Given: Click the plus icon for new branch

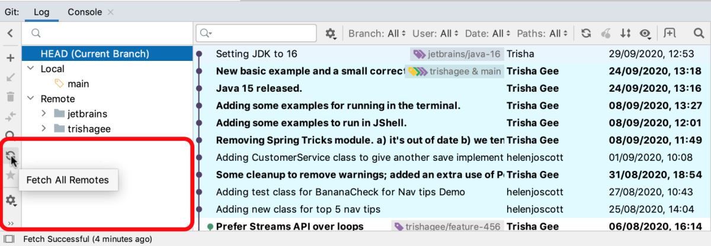Looking at the screenshot, I should 10,58.
